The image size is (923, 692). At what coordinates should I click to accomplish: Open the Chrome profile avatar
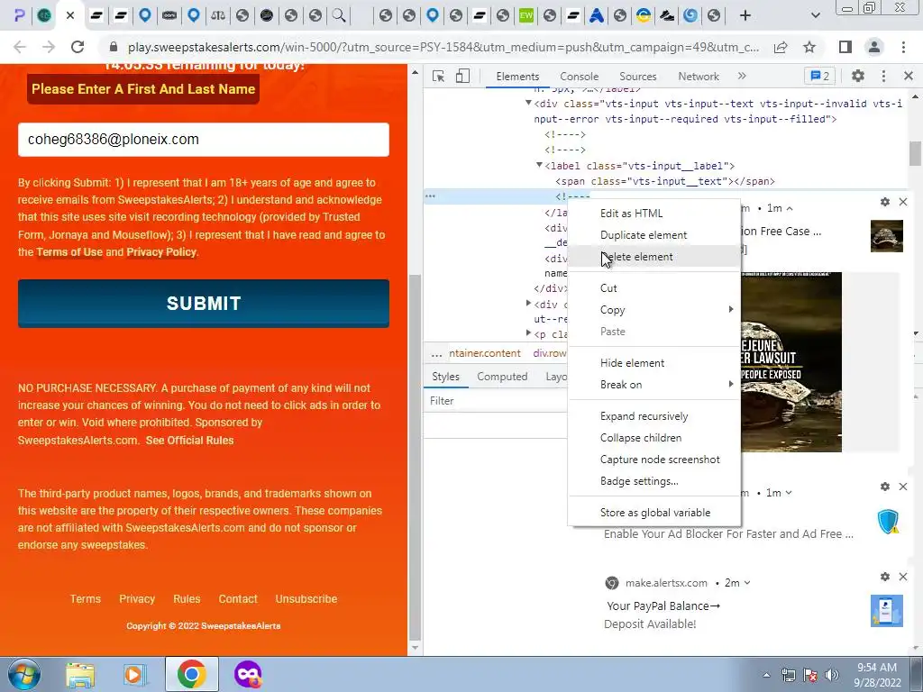click(x=874, y=47)
